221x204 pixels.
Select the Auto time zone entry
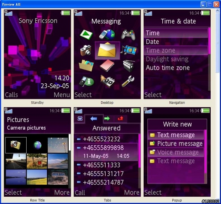(176, 68)
